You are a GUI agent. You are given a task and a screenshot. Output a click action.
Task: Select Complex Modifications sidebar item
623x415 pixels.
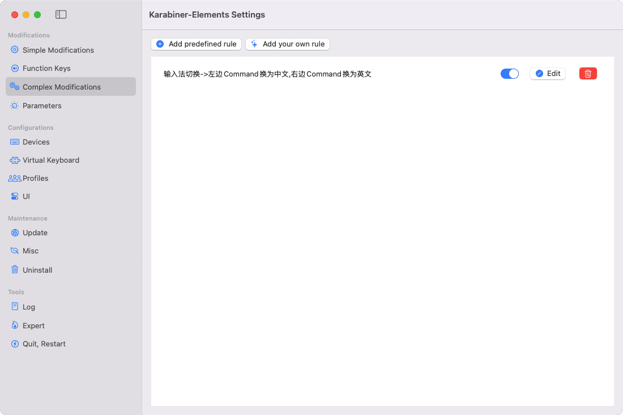61,87
